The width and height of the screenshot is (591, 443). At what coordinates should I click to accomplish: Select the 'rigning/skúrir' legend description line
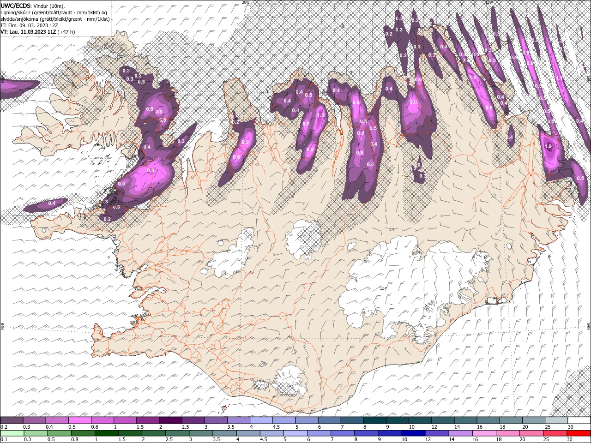click(54, 12)
